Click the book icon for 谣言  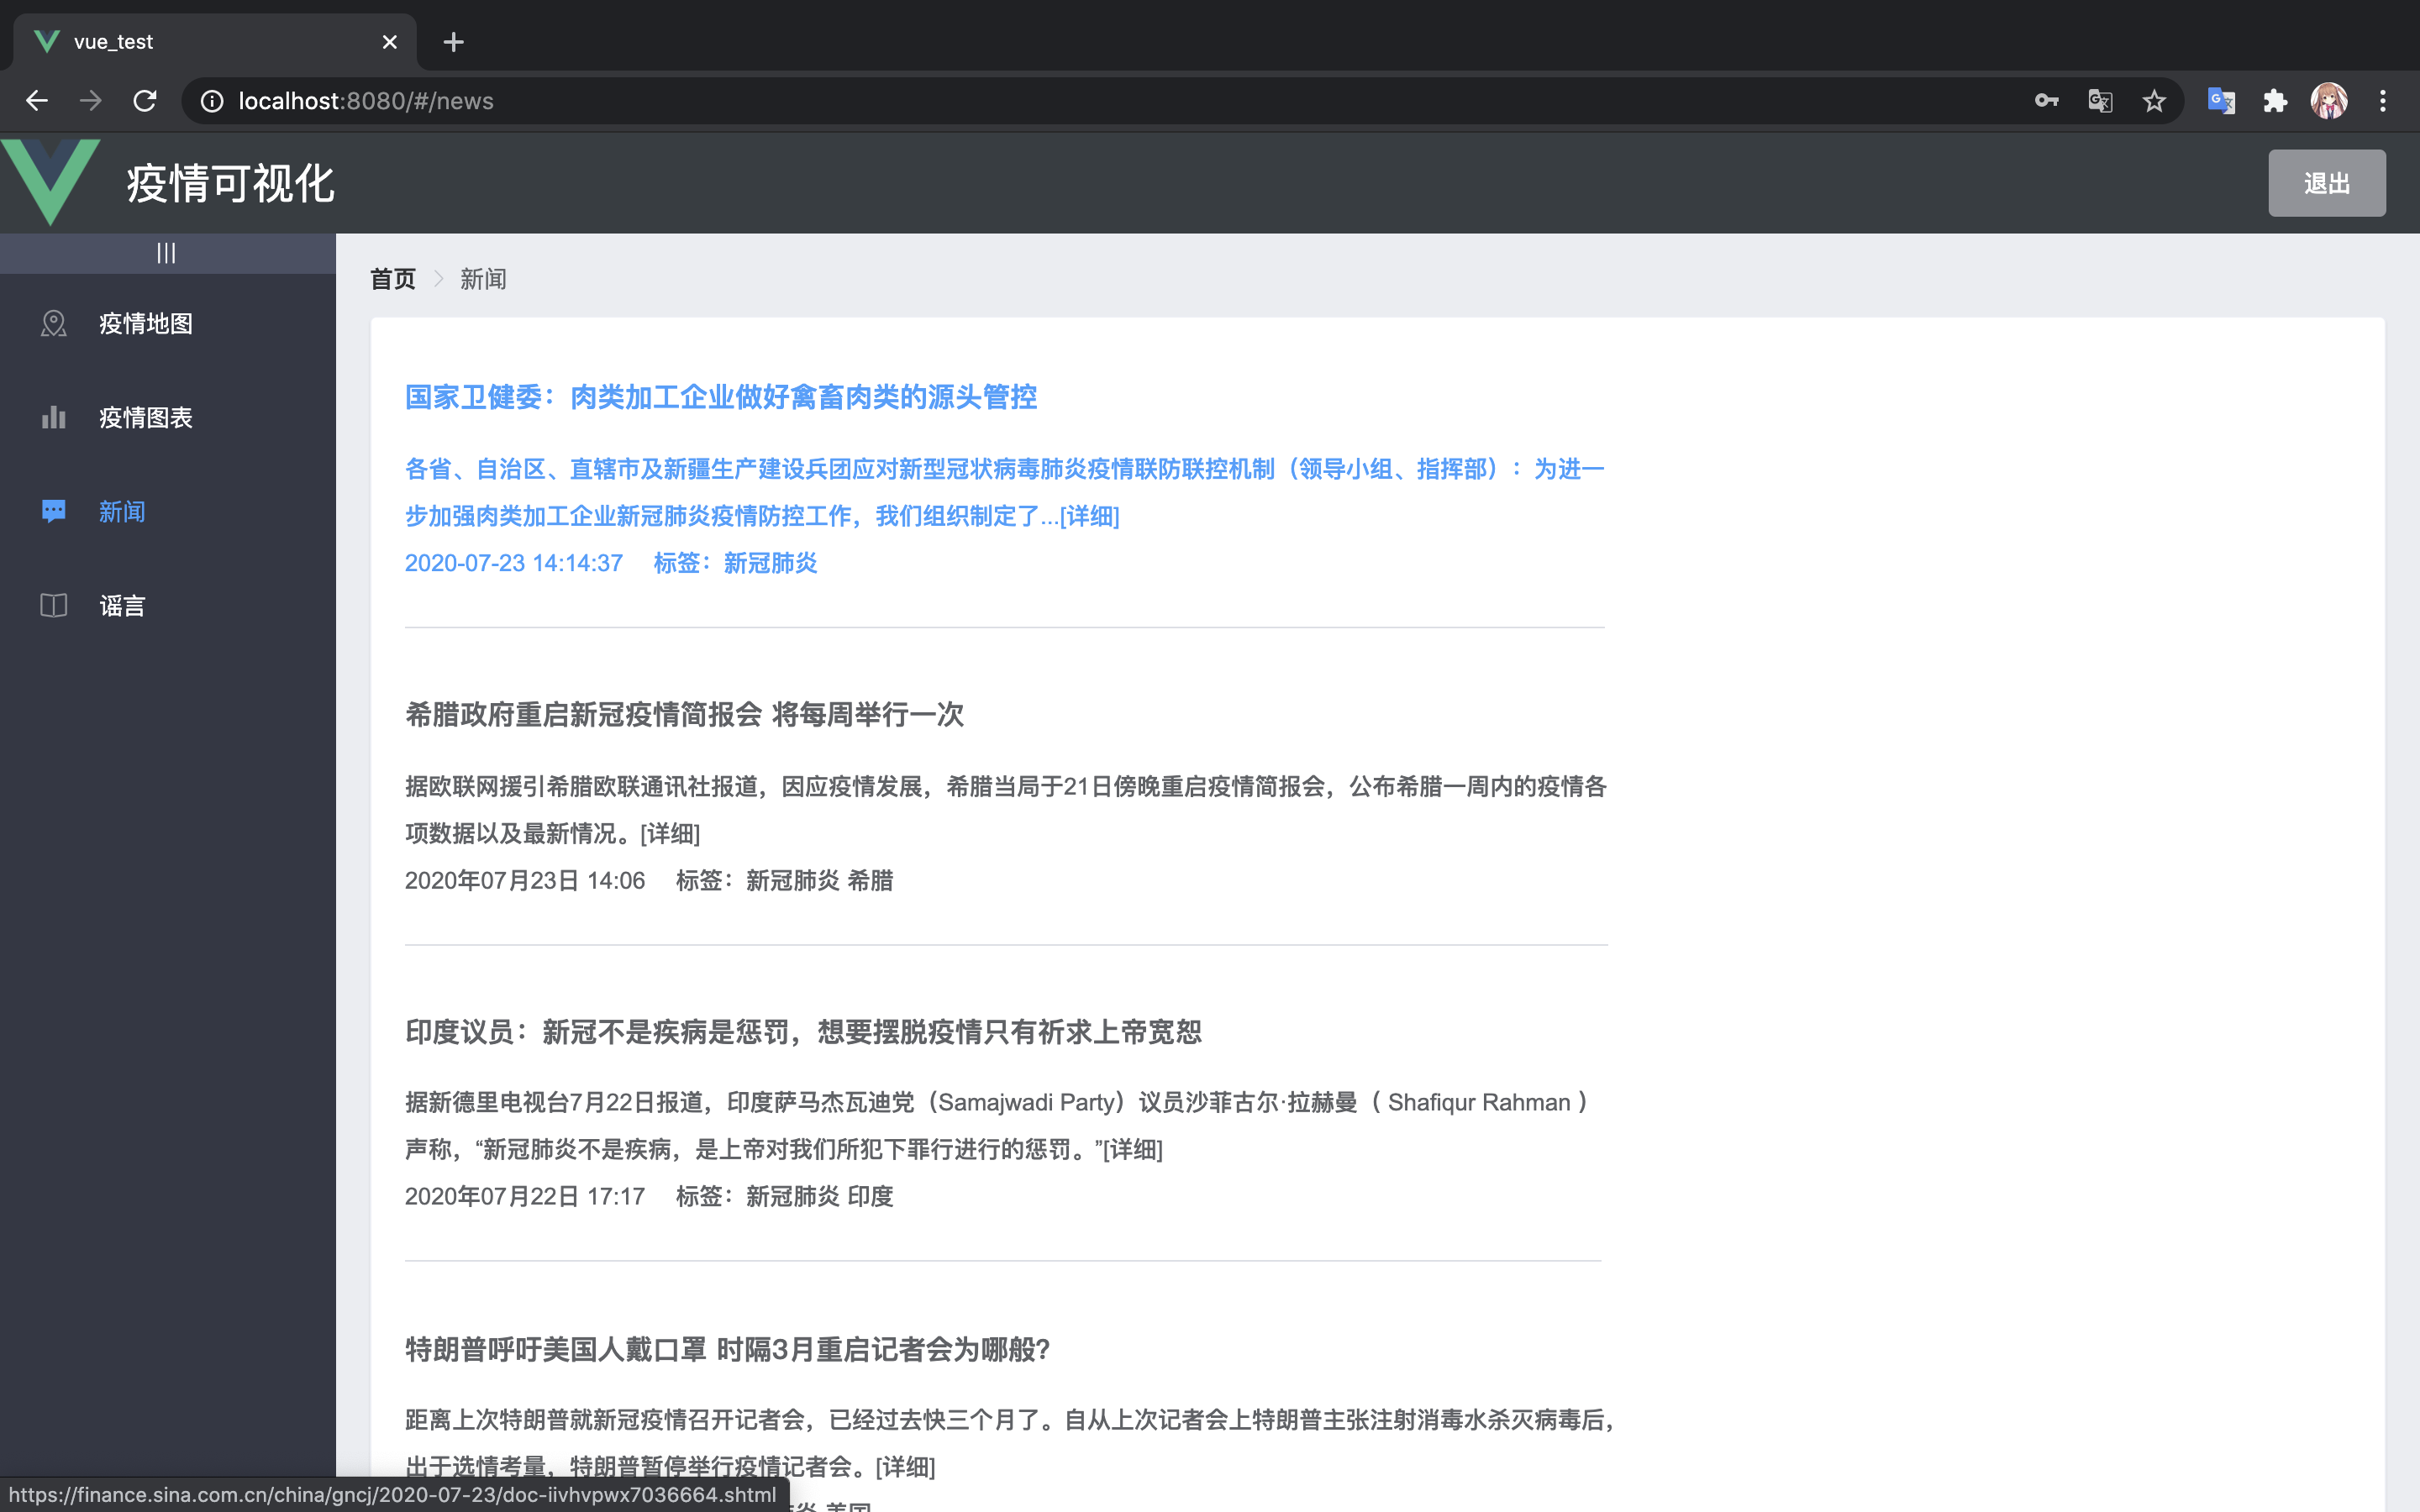pyautogui.click(x=53, y=605)
